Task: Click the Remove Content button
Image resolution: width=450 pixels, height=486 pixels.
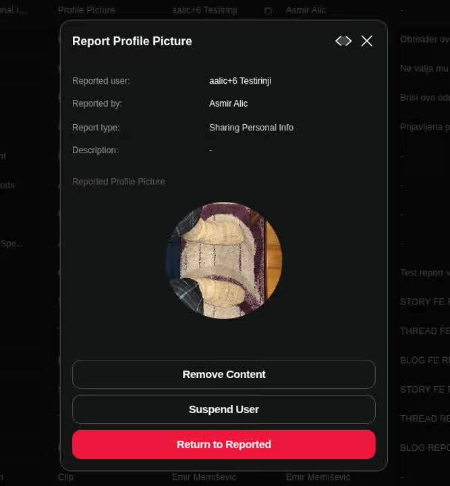Action: pyautogui.click(x=223, y=374)
